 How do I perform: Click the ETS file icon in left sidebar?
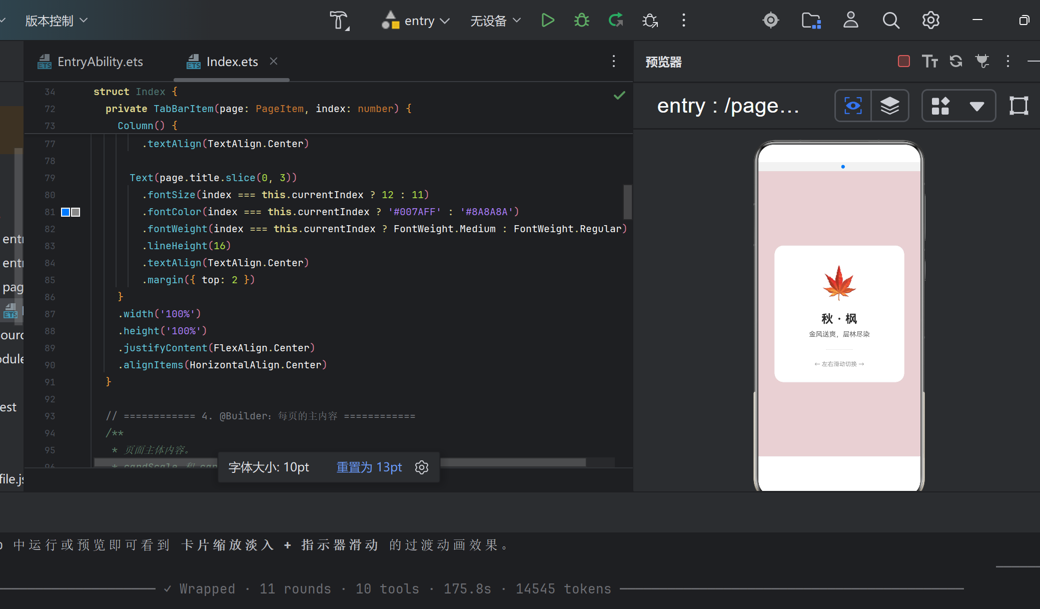[11, 311]
